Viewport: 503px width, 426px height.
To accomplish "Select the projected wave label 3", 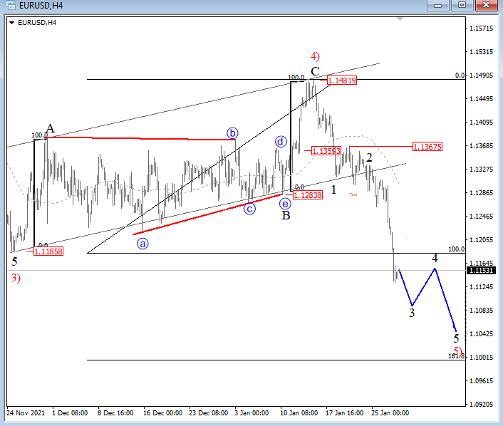I will click(x=412, y=313).
